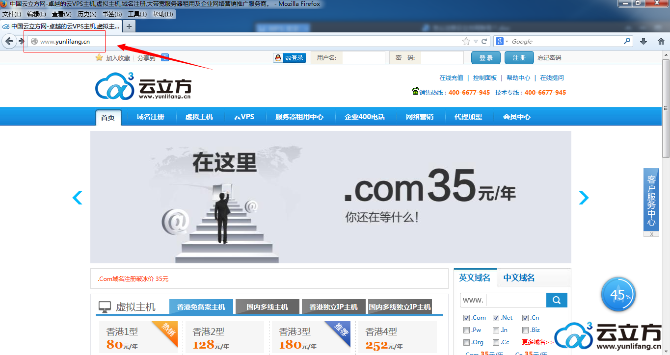The image size is (670, 355).
Task: Uncheck the .Com domain checkbox
Action: pyautogui.click(x=467, y=318)
